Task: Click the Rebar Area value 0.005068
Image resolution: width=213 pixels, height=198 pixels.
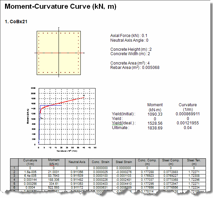Action: coord(151,68)
